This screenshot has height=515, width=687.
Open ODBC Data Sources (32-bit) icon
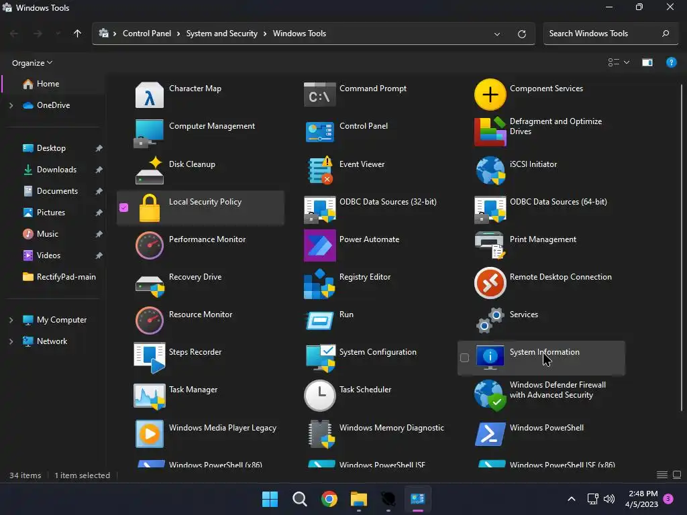pos(320,209)
